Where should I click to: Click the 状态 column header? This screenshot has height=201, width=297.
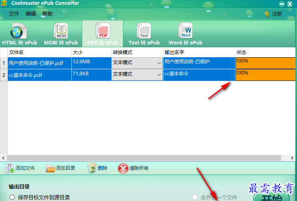265,52
